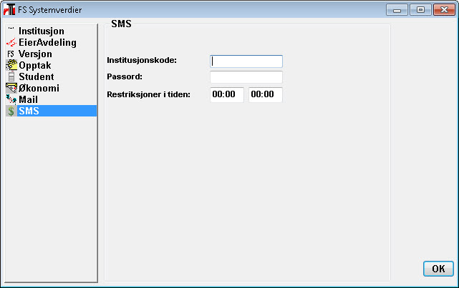Select the EierAvdeling entry
Viewport: 459px width, 288px height.
click(47, 42)
